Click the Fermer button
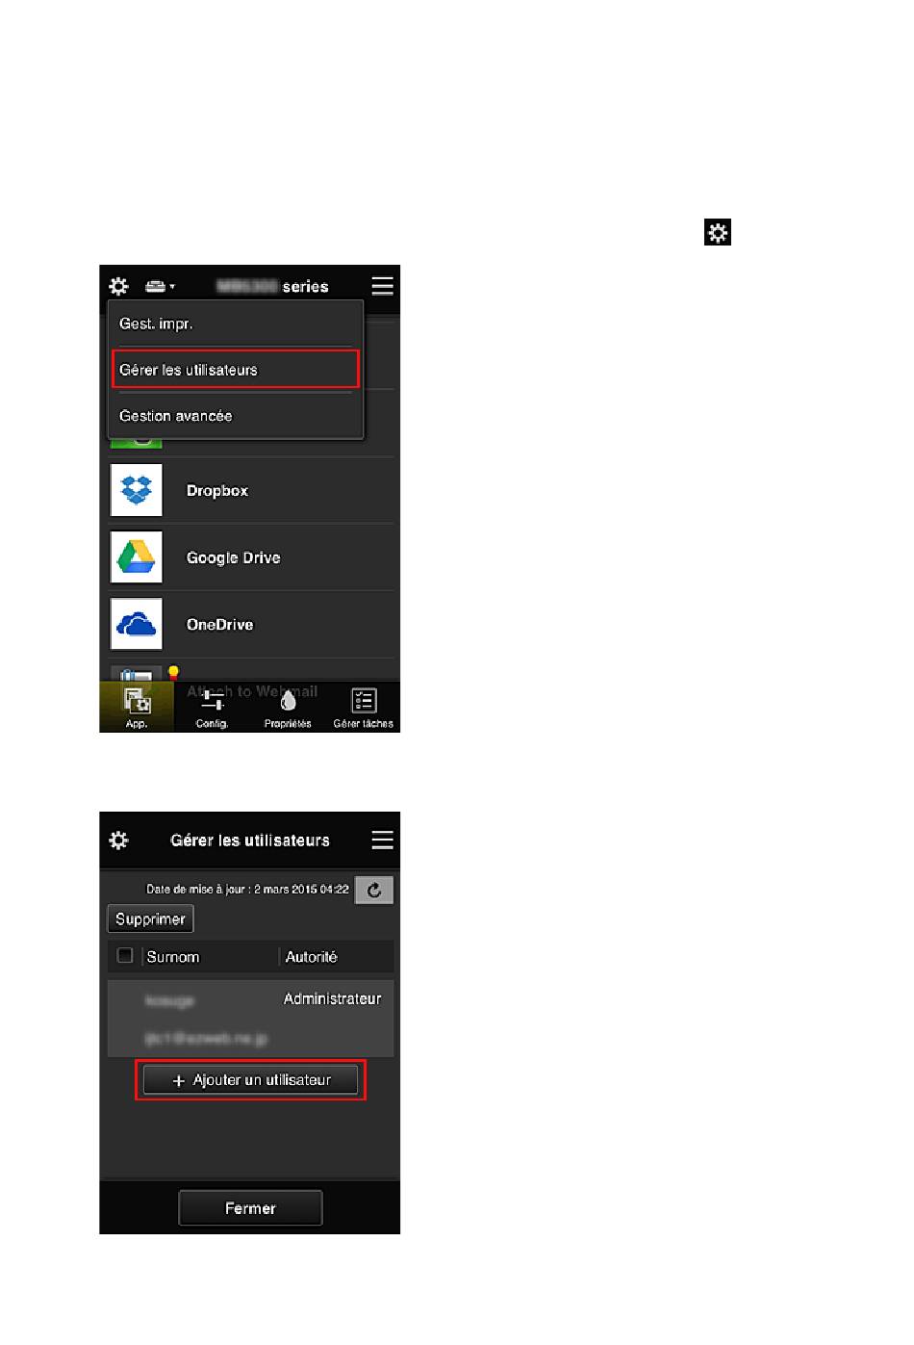The height and width of the screenshot is (1345, 914). 250,1208
